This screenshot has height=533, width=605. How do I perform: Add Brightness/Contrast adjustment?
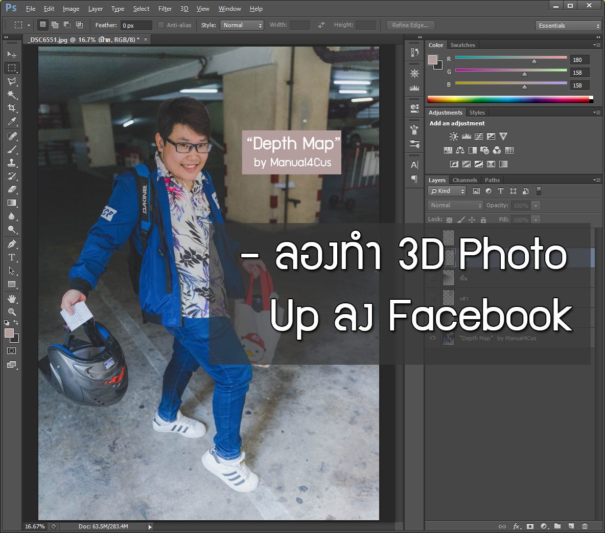coord(454,137)
